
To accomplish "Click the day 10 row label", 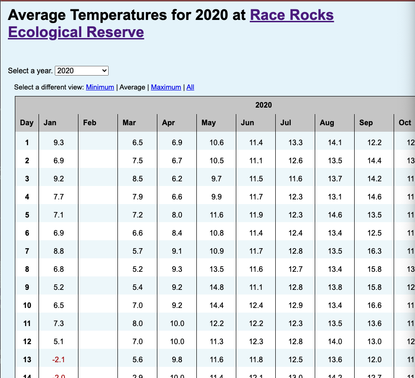I will (x=27, y=305).
